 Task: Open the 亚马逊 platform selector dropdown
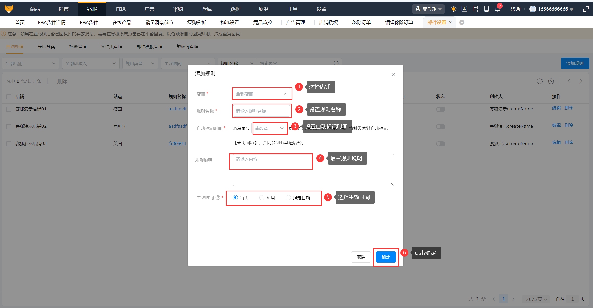428,9
